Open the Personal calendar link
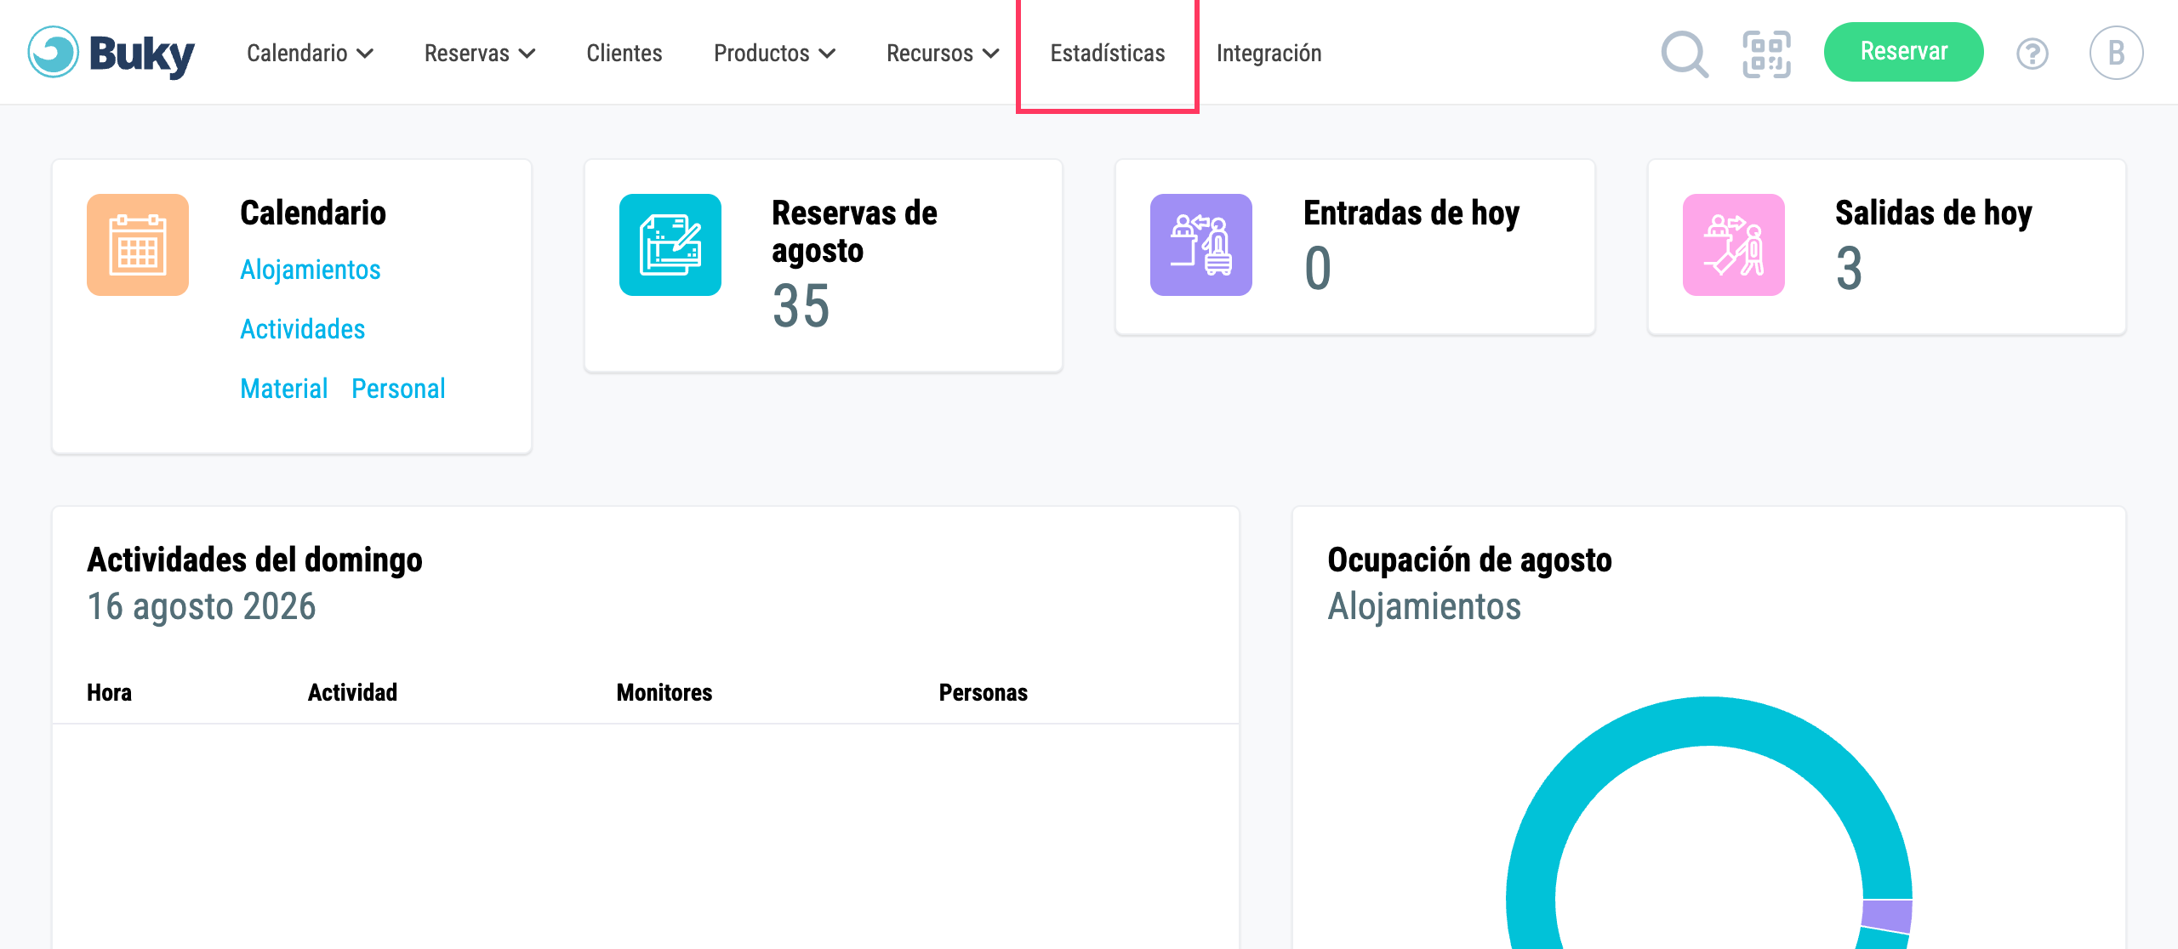 pyautogui.click(x=398, y=389)
